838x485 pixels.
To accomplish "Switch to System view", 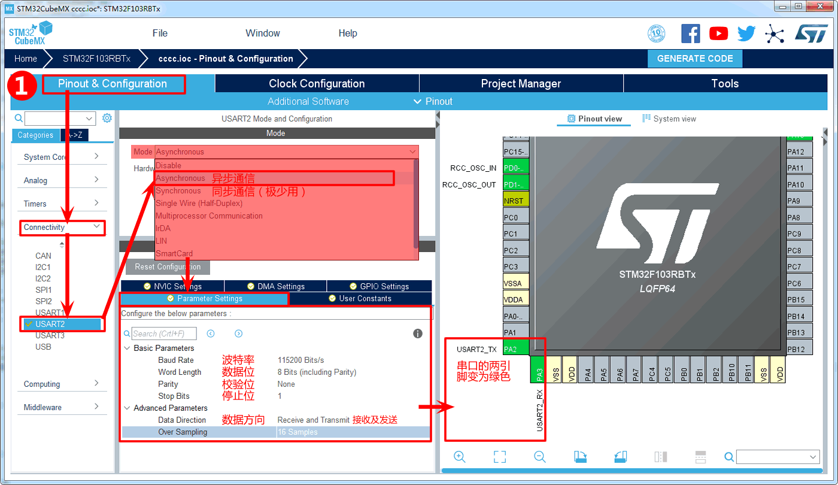I will click(669, 119).
